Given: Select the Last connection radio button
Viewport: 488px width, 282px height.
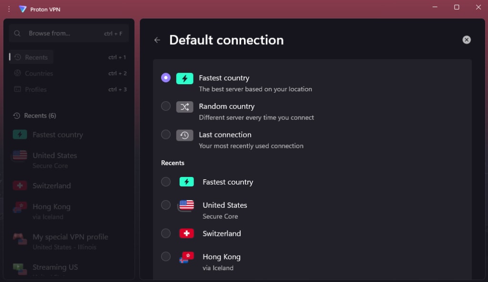Looking at the screenshot, I should pos(166,135).
